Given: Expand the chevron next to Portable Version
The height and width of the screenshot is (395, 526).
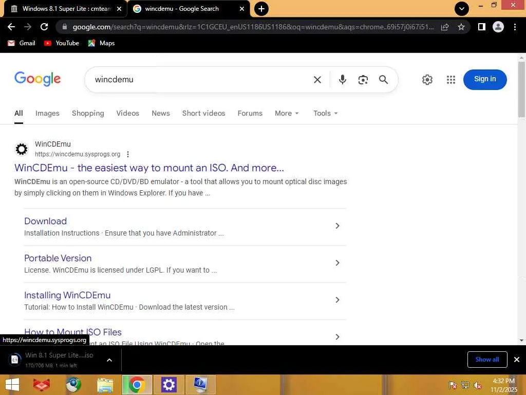Looking at the screenshot, I should point(337,263).
